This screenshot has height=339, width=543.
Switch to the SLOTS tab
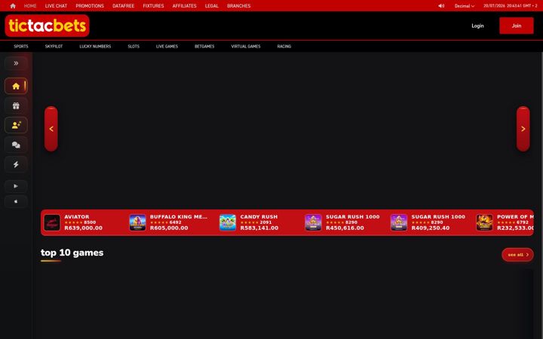coord(133,47)
